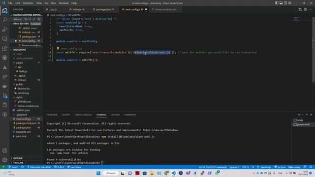This screenshot has height=177, width=315.
Task: Open the Terminal menu
Action: tap(63, 3)
